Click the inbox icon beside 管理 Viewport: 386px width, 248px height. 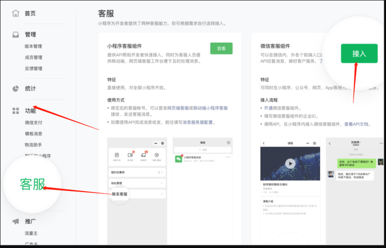click(15, 34)
